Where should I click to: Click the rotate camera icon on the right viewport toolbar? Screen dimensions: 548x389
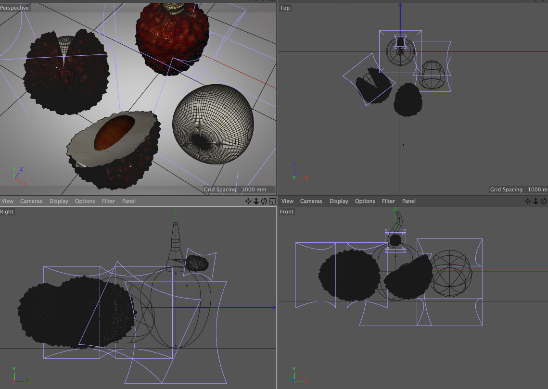[x=543, y=201]
